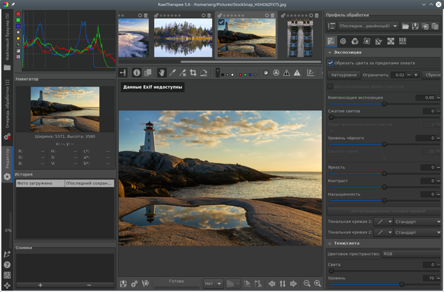The height and width of the screenshot is (292, 444).
Task: Open Тональная кривая 1 curve type dropdown
Action: pos(384,222)
